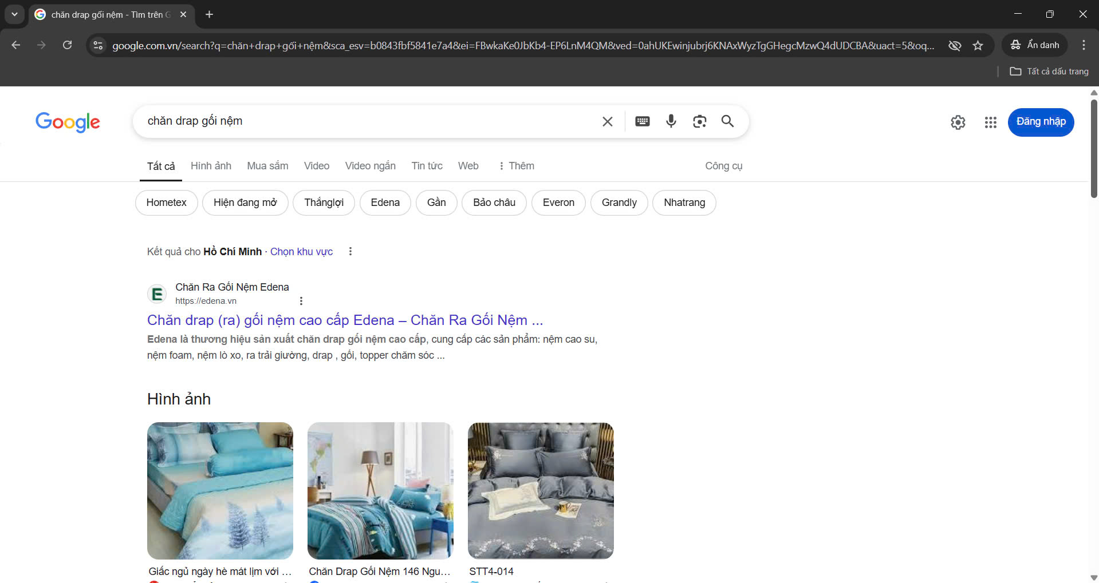Switch to the Tin tức tab

427,166
